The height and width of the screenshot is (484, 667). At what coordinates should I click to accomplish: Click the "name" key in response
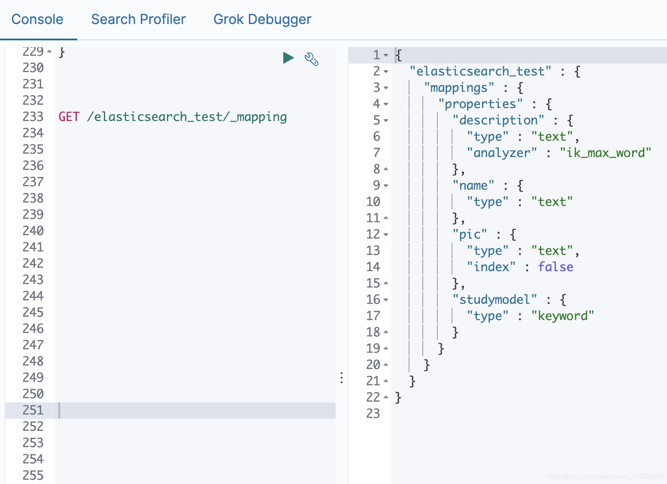pyautogui.click(x=473, y=185)
